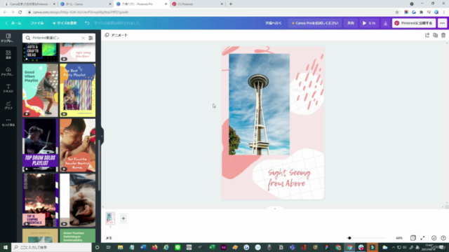Open the help question mark button
The width and height of the screenshot is (449, 252).
point(443,238)
